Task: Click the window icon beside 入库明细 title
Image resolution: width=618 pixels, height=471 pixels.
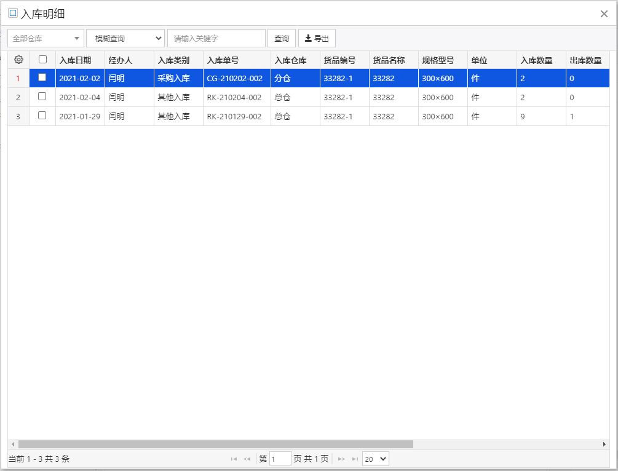Action: click(x=13, y=13)
